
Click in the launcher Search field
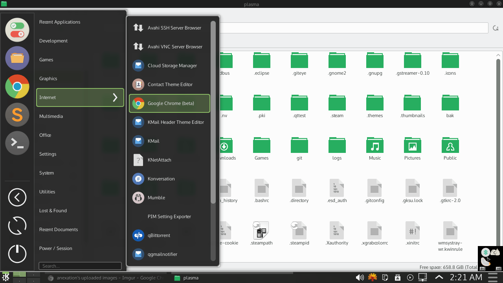click(80, 266)
